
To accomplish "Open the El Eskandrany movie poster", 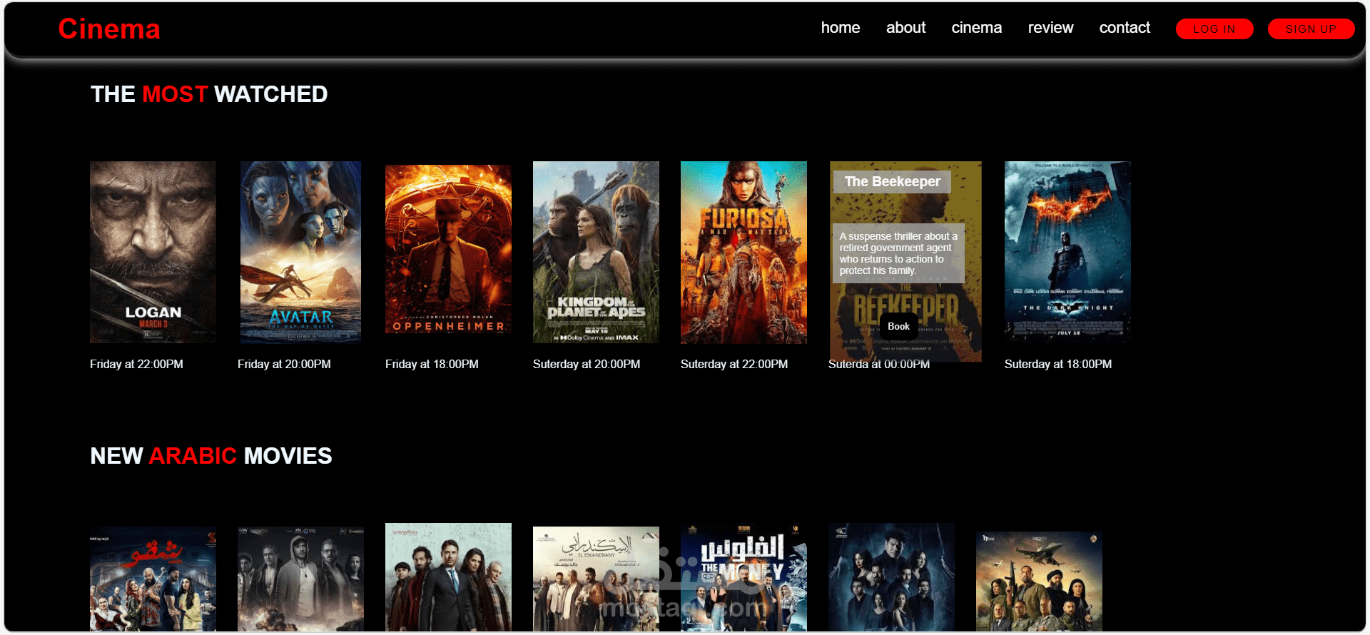I will coord(596,579).
